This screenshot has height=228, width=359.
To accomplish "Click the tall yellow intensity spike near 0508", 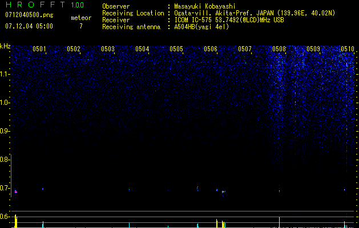I will point(279,222).
